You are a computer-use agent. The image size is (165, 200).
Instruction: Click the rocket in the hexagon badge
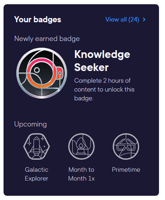click(x=36, y=147)
